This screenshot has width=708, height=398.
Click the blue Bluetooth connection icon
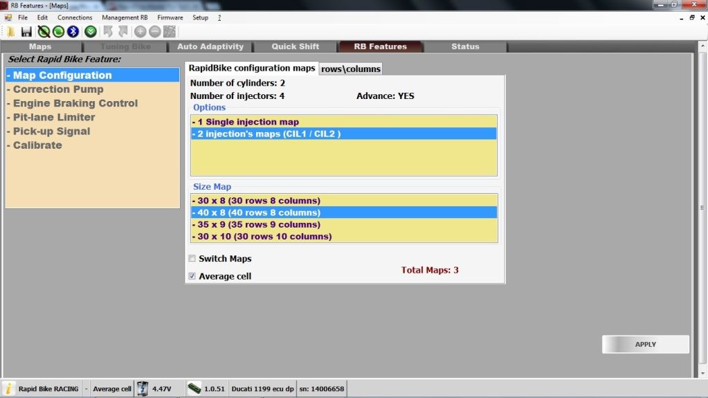73,32
